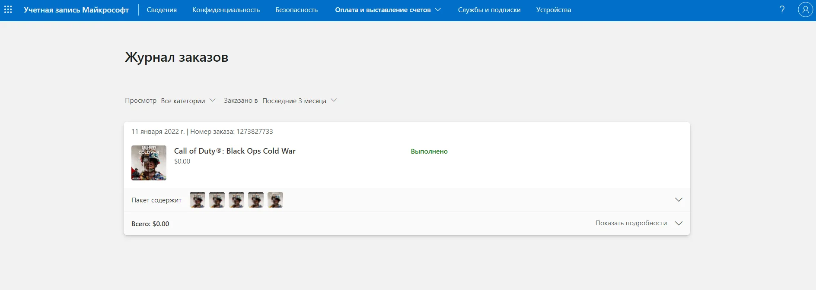Open the help question mark icon
The width and height of the screenshot is (816, 290).
tap(782, 9)
